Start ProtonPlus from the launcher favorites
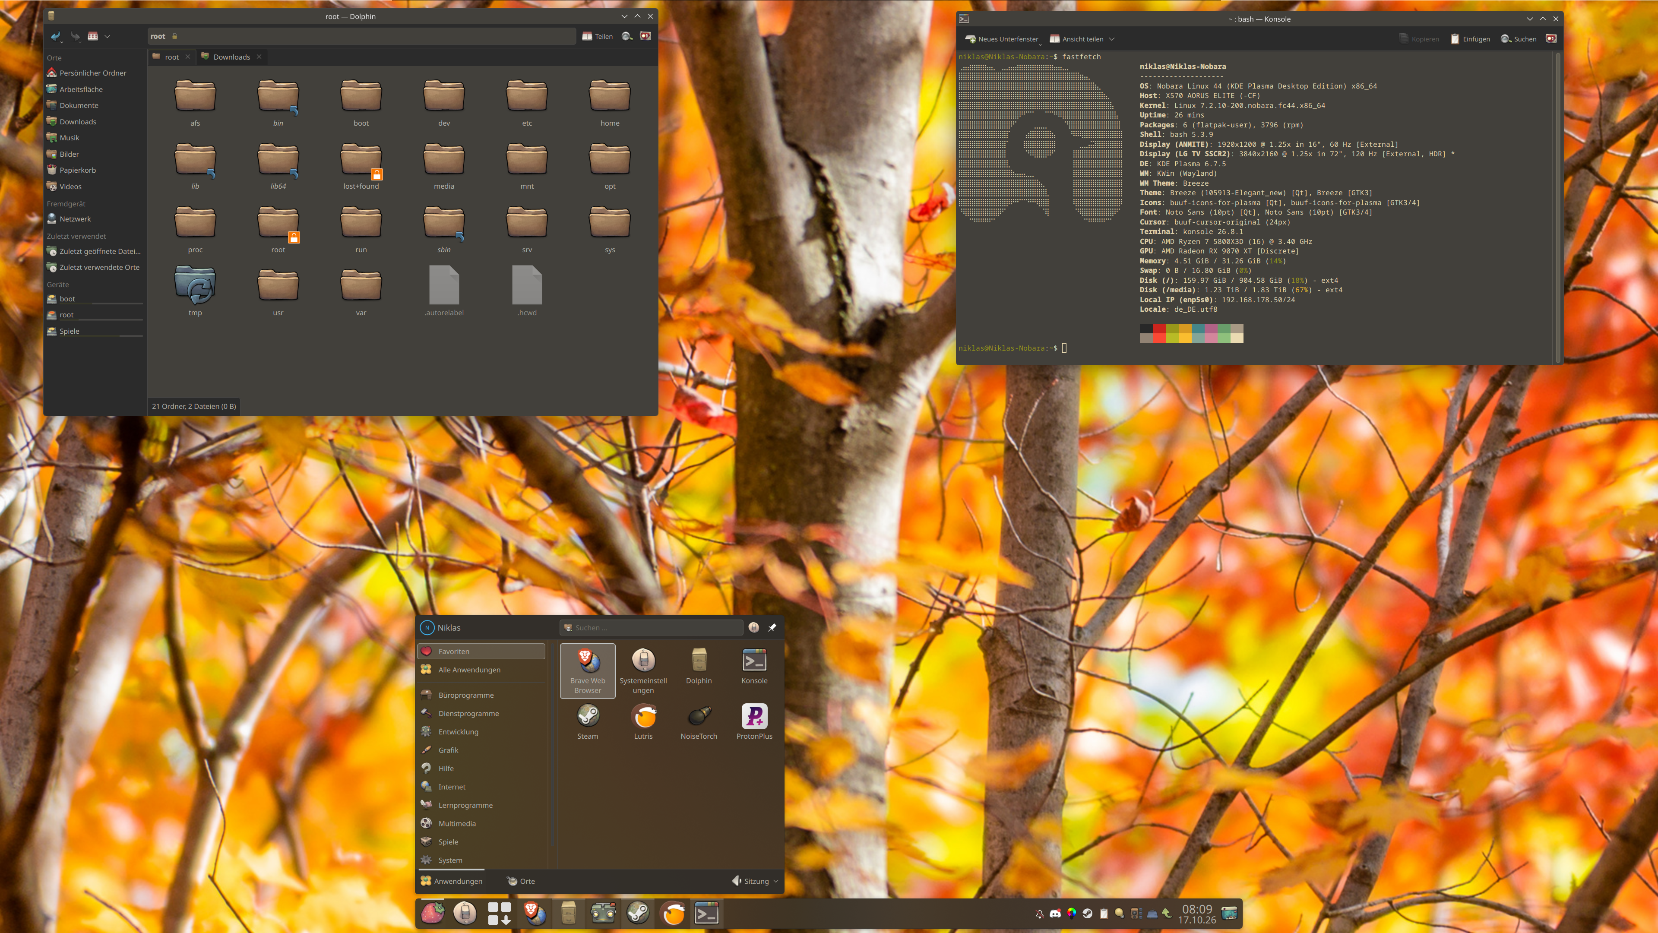1658x933 pixels. pyautogui.click(x=754, y=722)
